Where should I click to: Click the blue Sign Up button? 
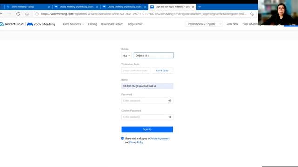click(147, 129)
